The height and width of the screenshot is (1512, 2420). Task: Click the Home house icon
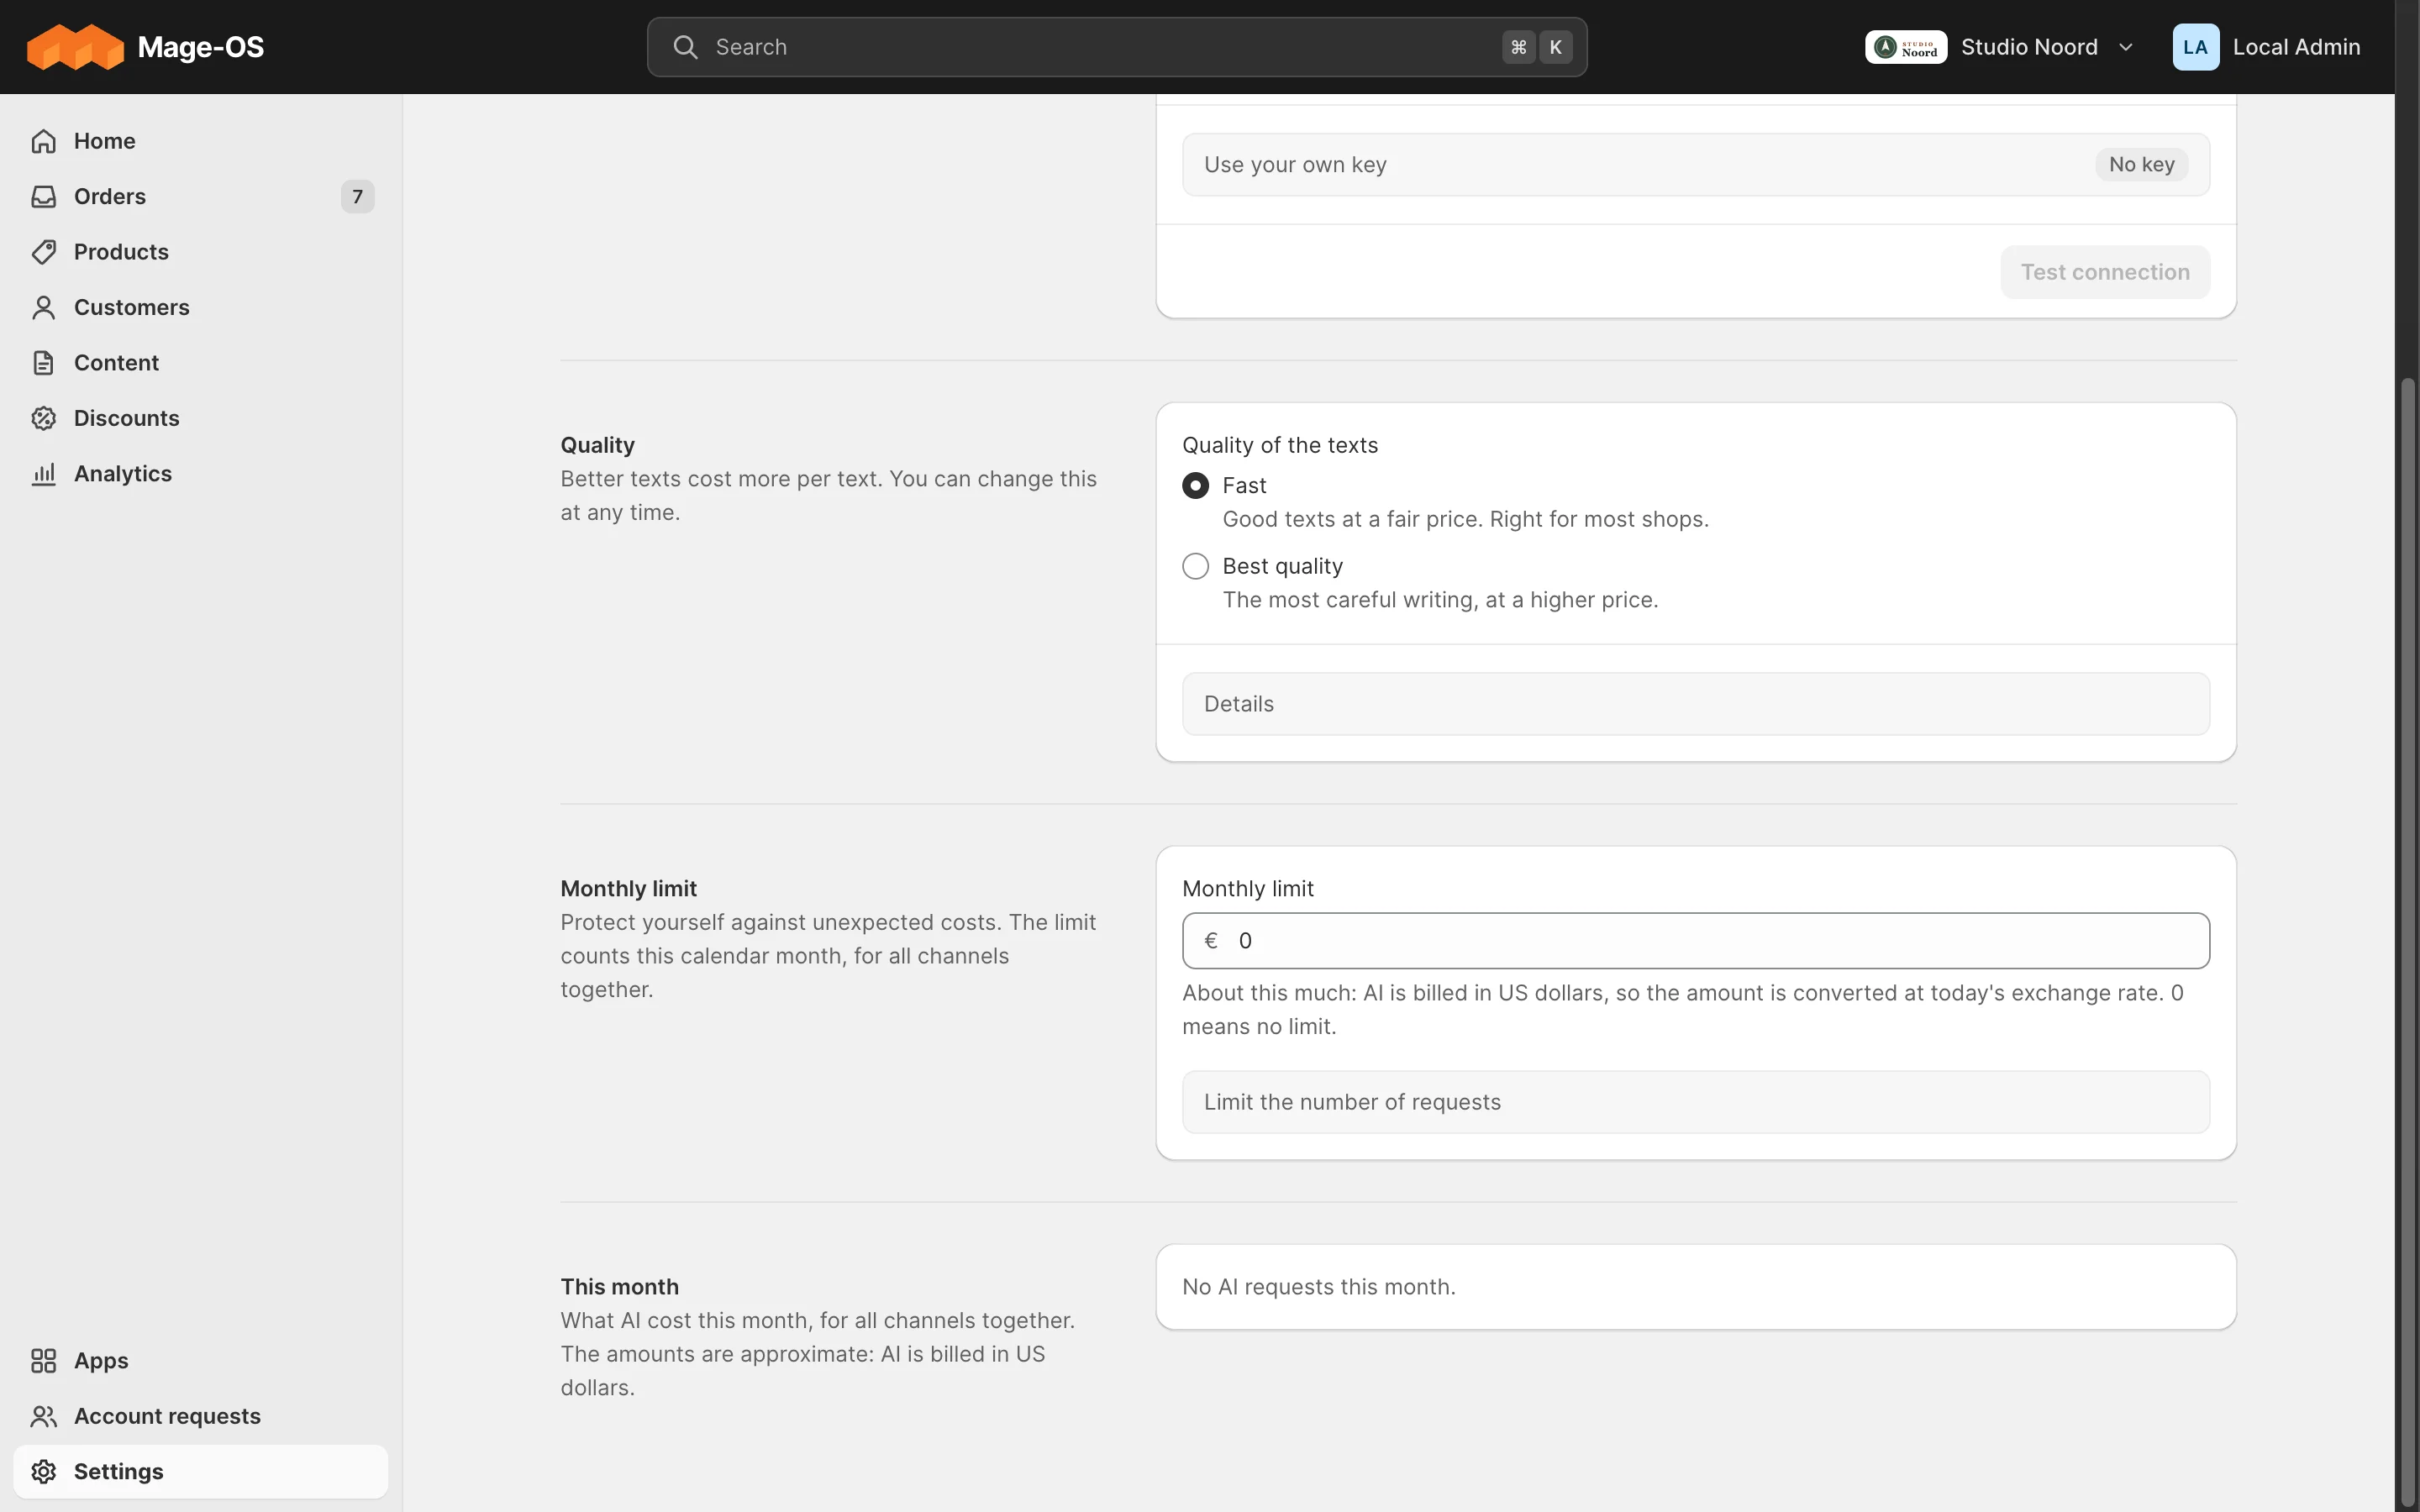(43, 141)
